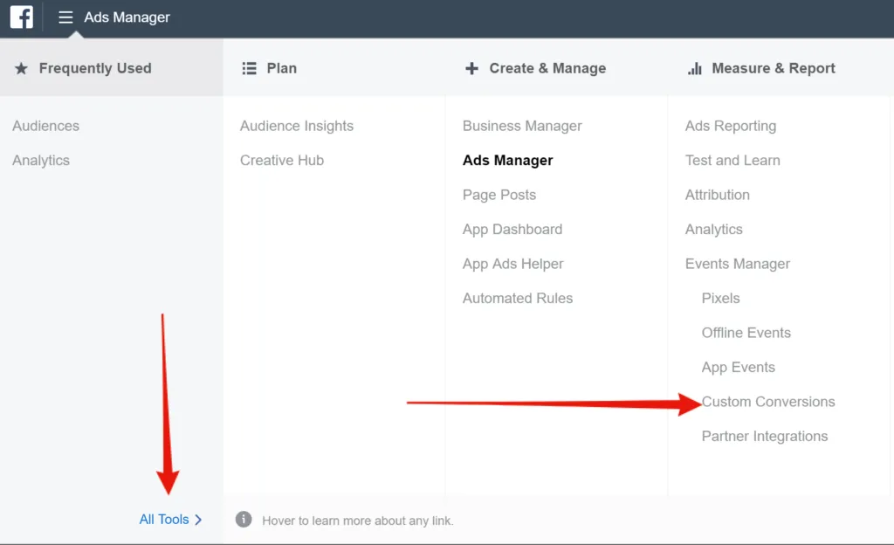This screenshot has height=545, width=894.
Task: Select the Plan section heading
Action: pyautogui.click(x=282, y=68)
